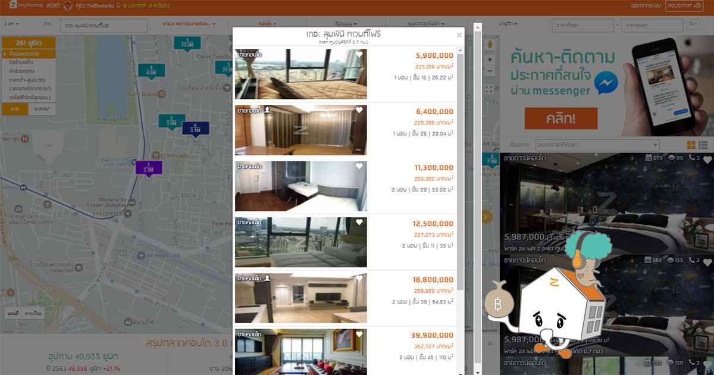Favorite the second right-panel listing via heart

tap(707, 262)
